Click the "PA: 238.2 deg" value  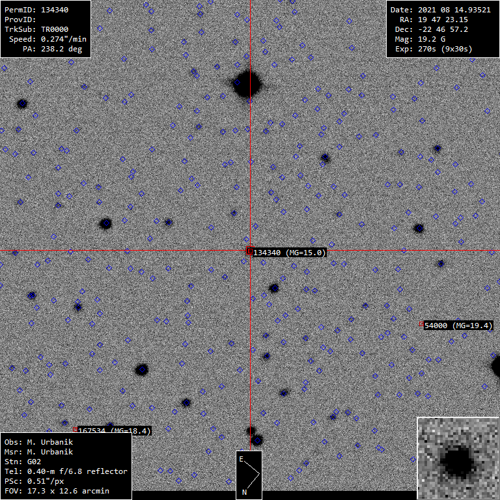[52, 49]
